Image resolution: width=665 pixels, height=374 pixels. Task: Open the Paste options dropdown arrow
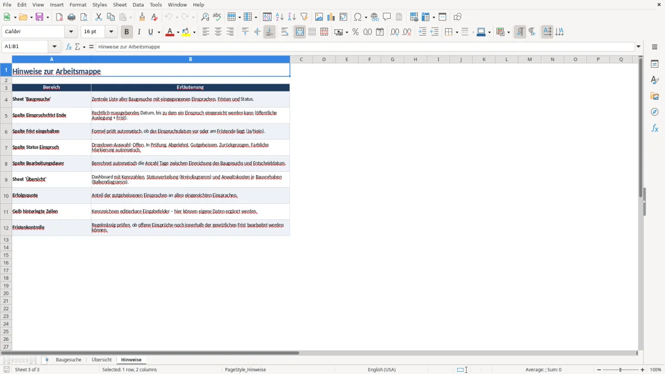click(x=130, y=17)
